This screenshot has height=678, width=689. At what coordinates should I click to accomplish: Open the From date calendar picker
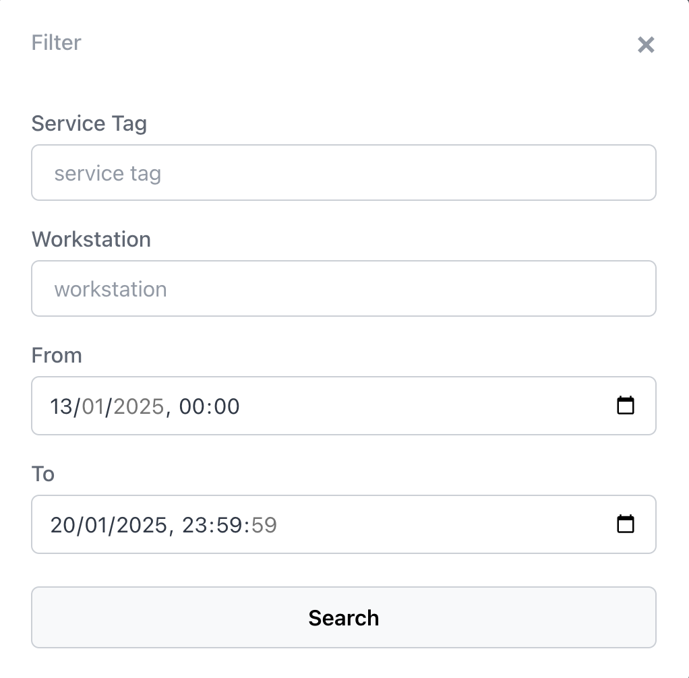pyautogui.click(x=626, y=406)
